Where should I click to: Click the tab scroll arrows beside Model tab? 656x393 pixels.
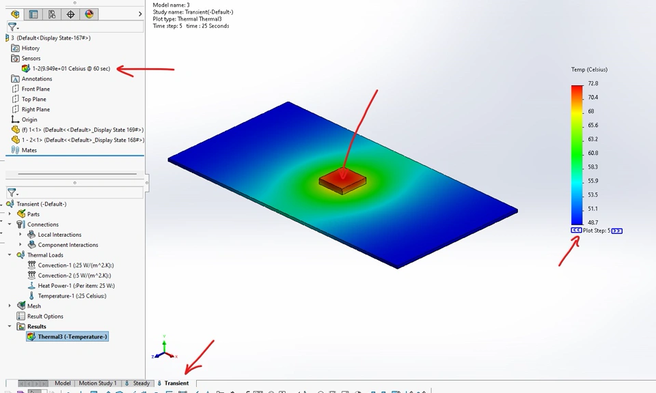[33, 383]
